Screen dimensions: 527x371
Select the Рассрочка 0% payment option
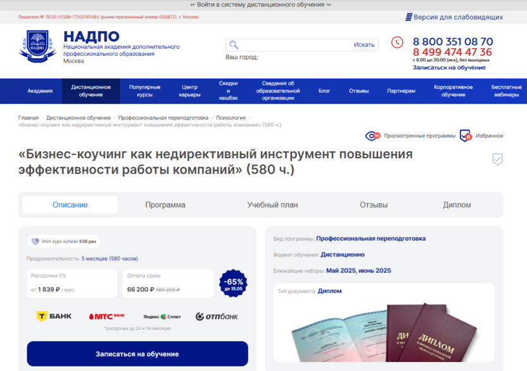pyautogui.click(x=72, y=283)
